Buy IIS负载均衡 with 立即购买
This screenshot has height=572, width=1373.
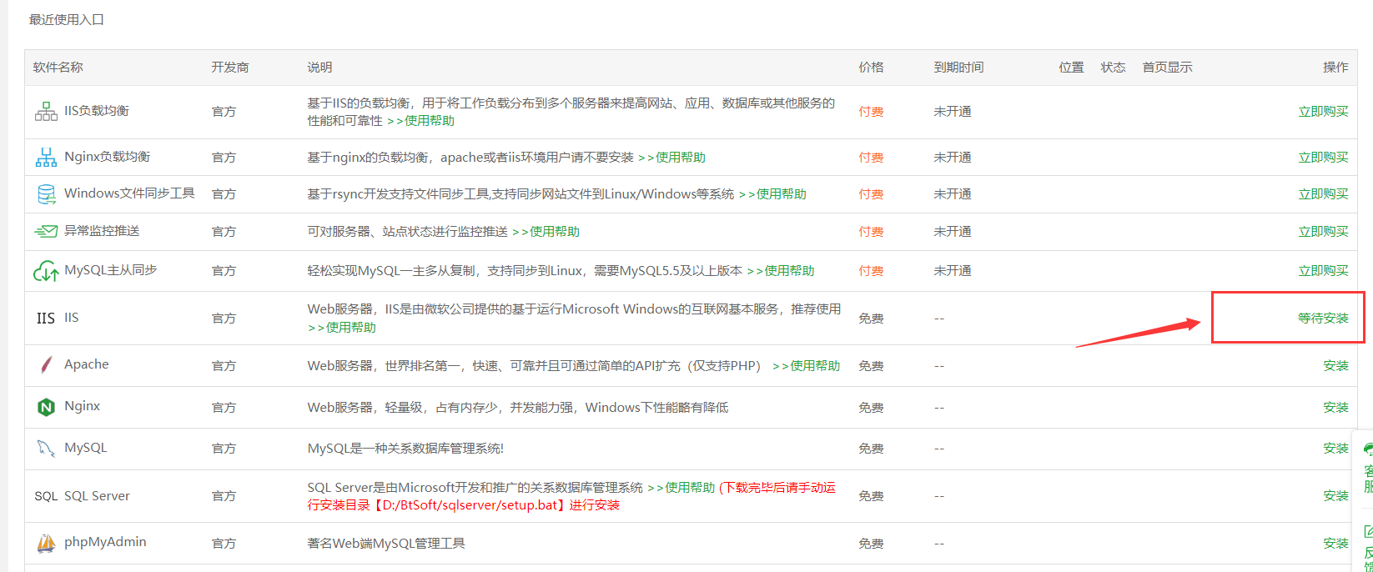pos(1323,111)
